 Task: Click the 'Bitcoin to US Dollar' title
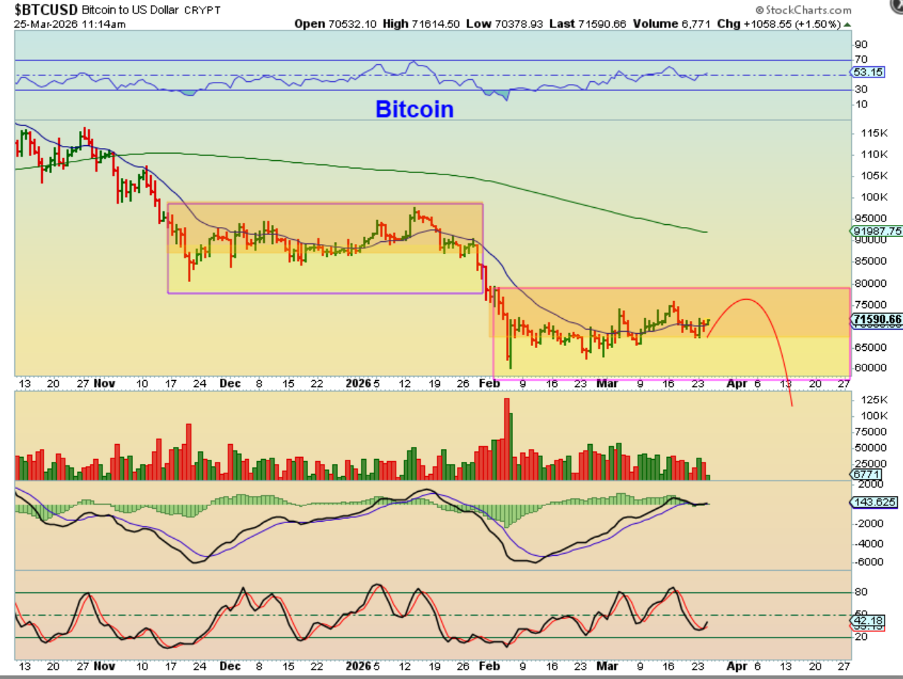point(130,10)
